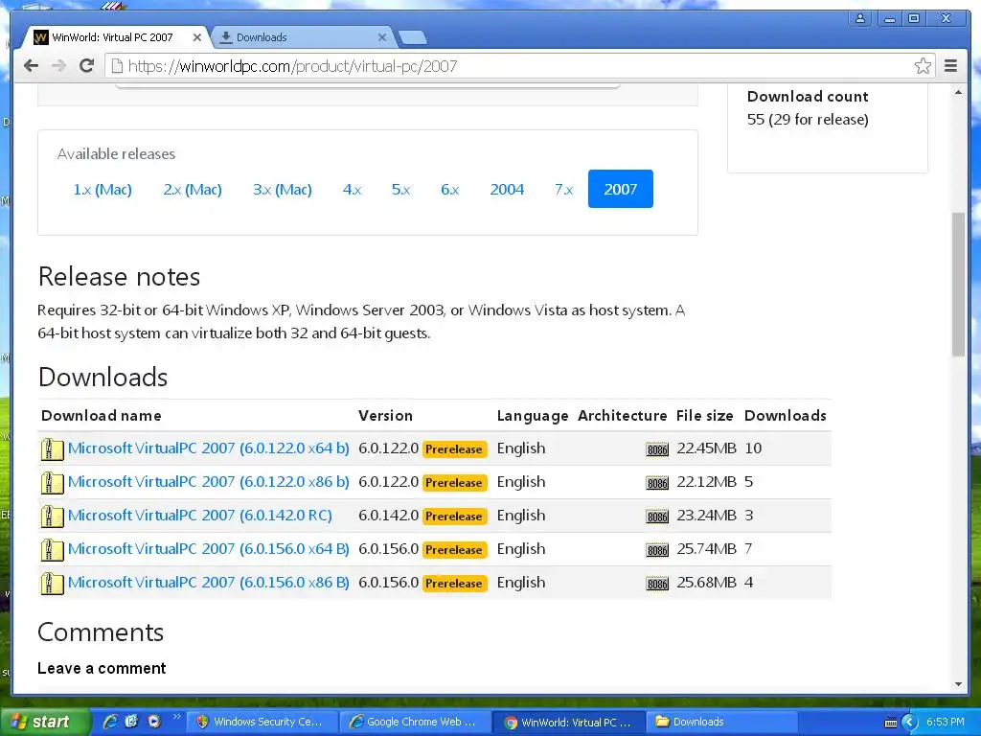Click the File size column header

coord(704,416)
